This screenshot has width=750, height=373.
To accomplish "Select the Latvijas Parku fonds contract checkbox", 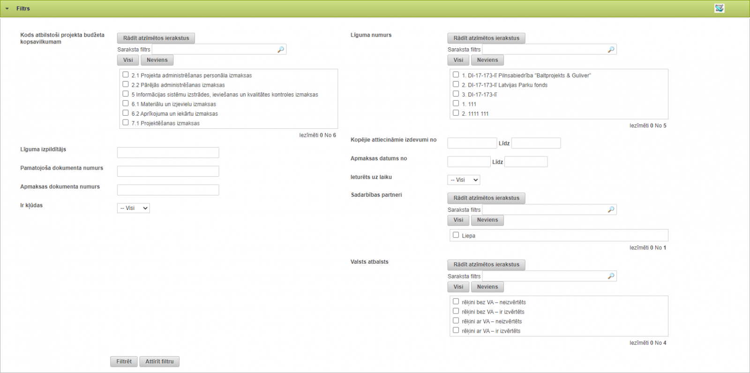I will pos(456,84).
